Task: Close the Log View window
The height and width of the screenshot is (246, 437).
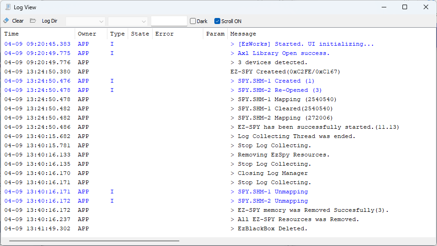Action: coord(426,7)
